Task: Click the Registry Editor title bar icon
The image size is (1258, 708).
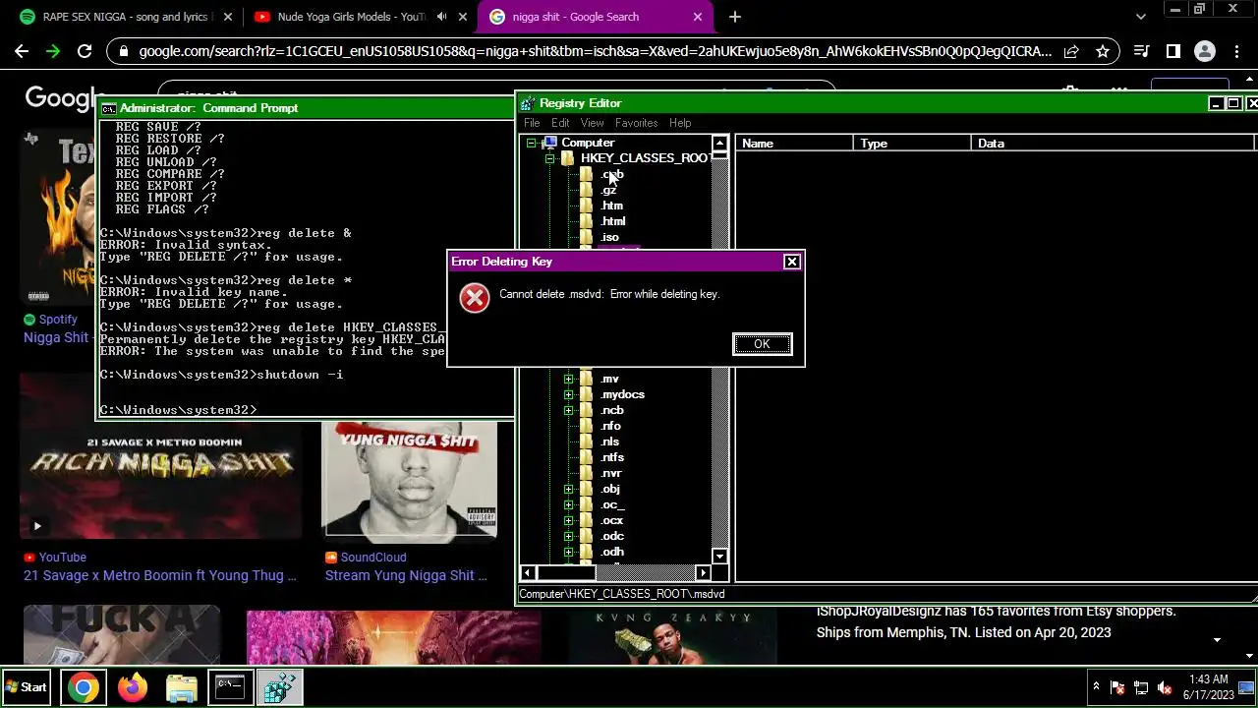Action: click(x=528, y=103)
